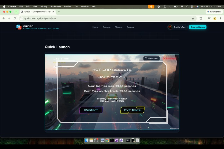Image resolution: width=224 pixels, height=149 pixels.
Task: Open the View menu
Action: pos(35,7)
